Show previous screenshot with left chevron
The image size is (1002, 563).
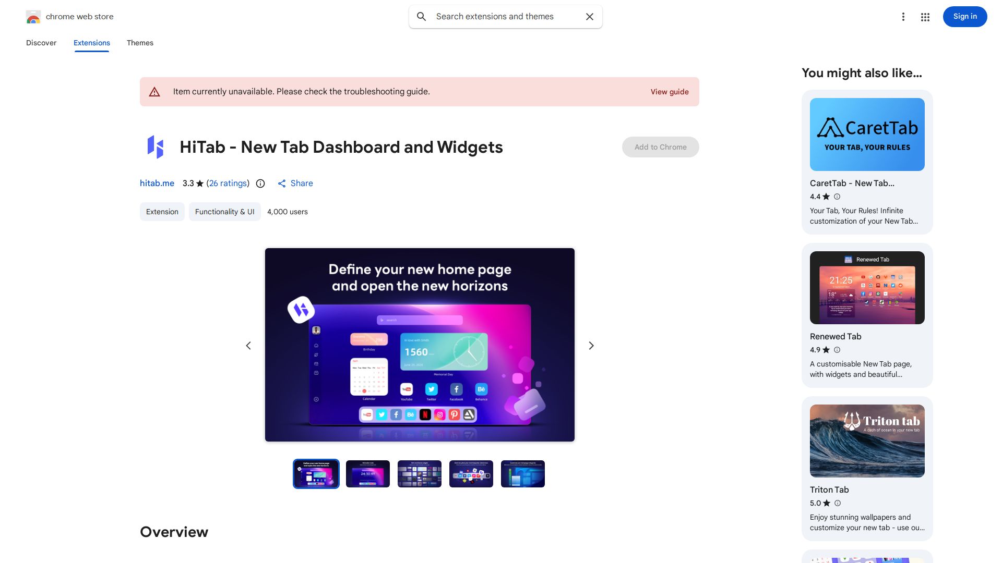[x=248, y=346]
